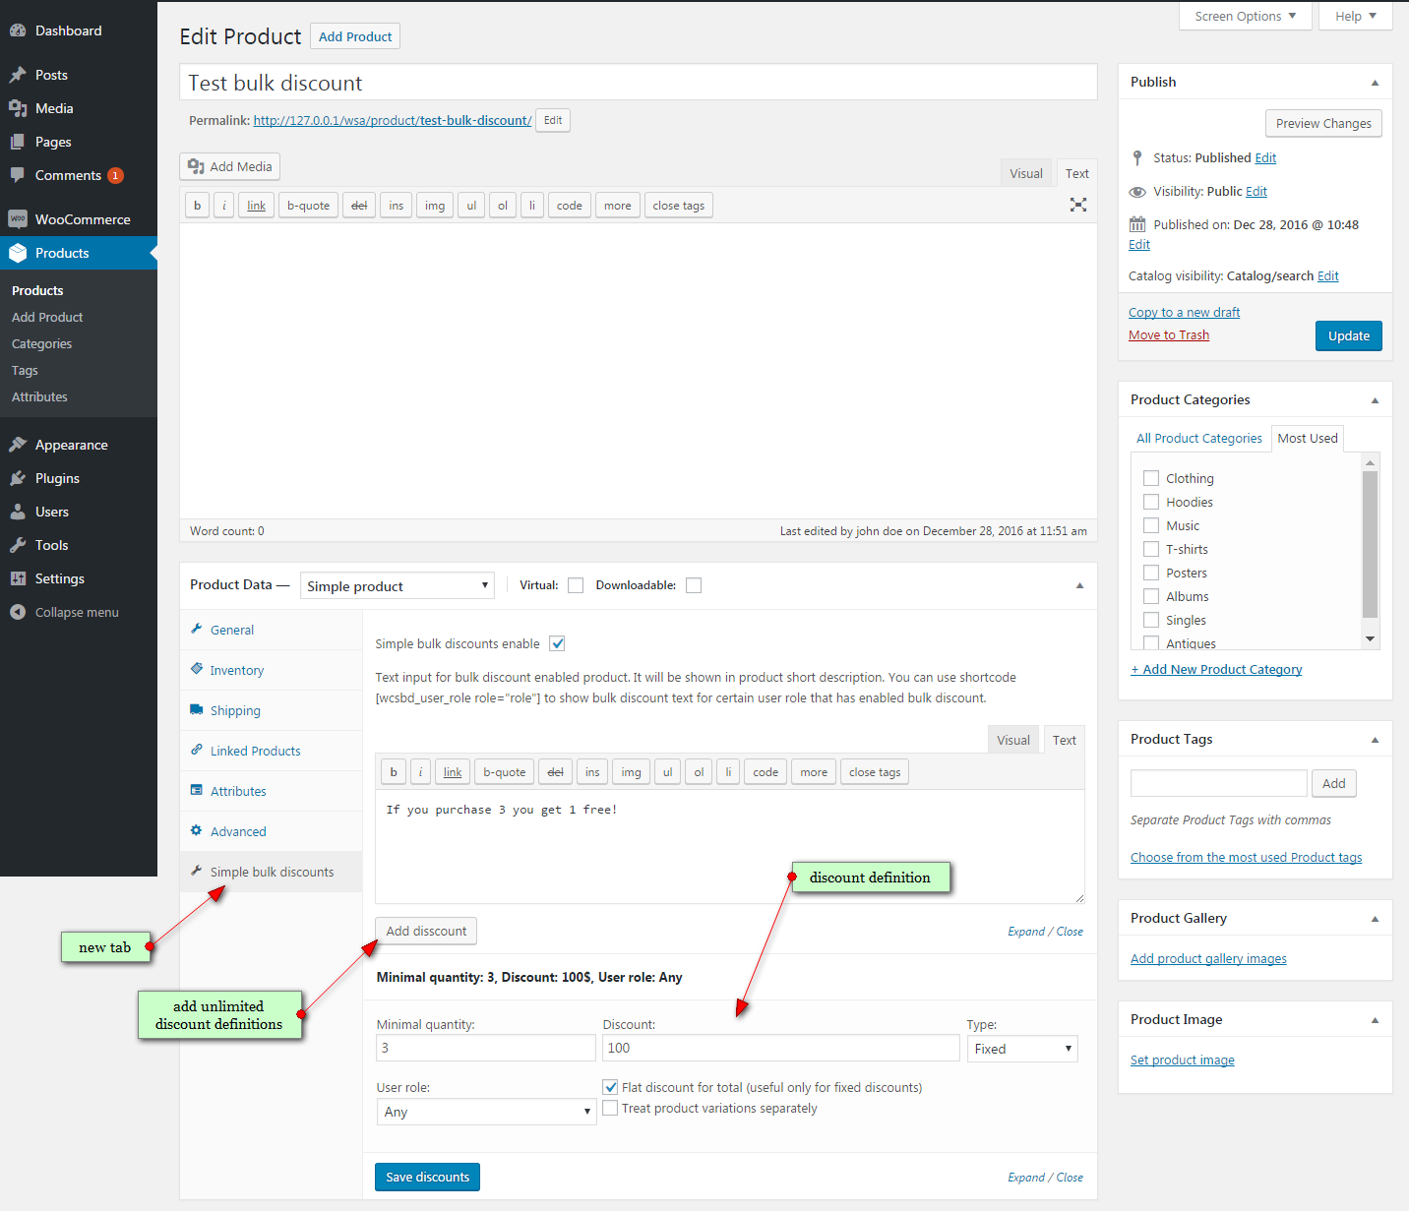Screen dimensions: 1409x1211
Task: Collapse the Product Data panel
Action: pyautogui.click(x=1079, y=585)
